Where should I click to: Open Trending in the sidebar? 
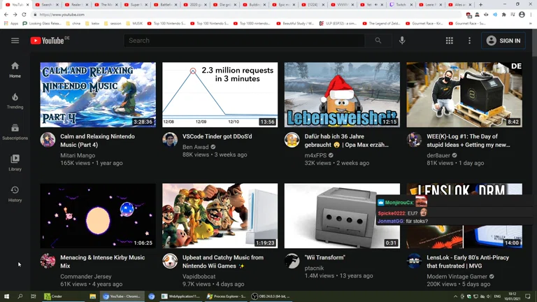15,101
